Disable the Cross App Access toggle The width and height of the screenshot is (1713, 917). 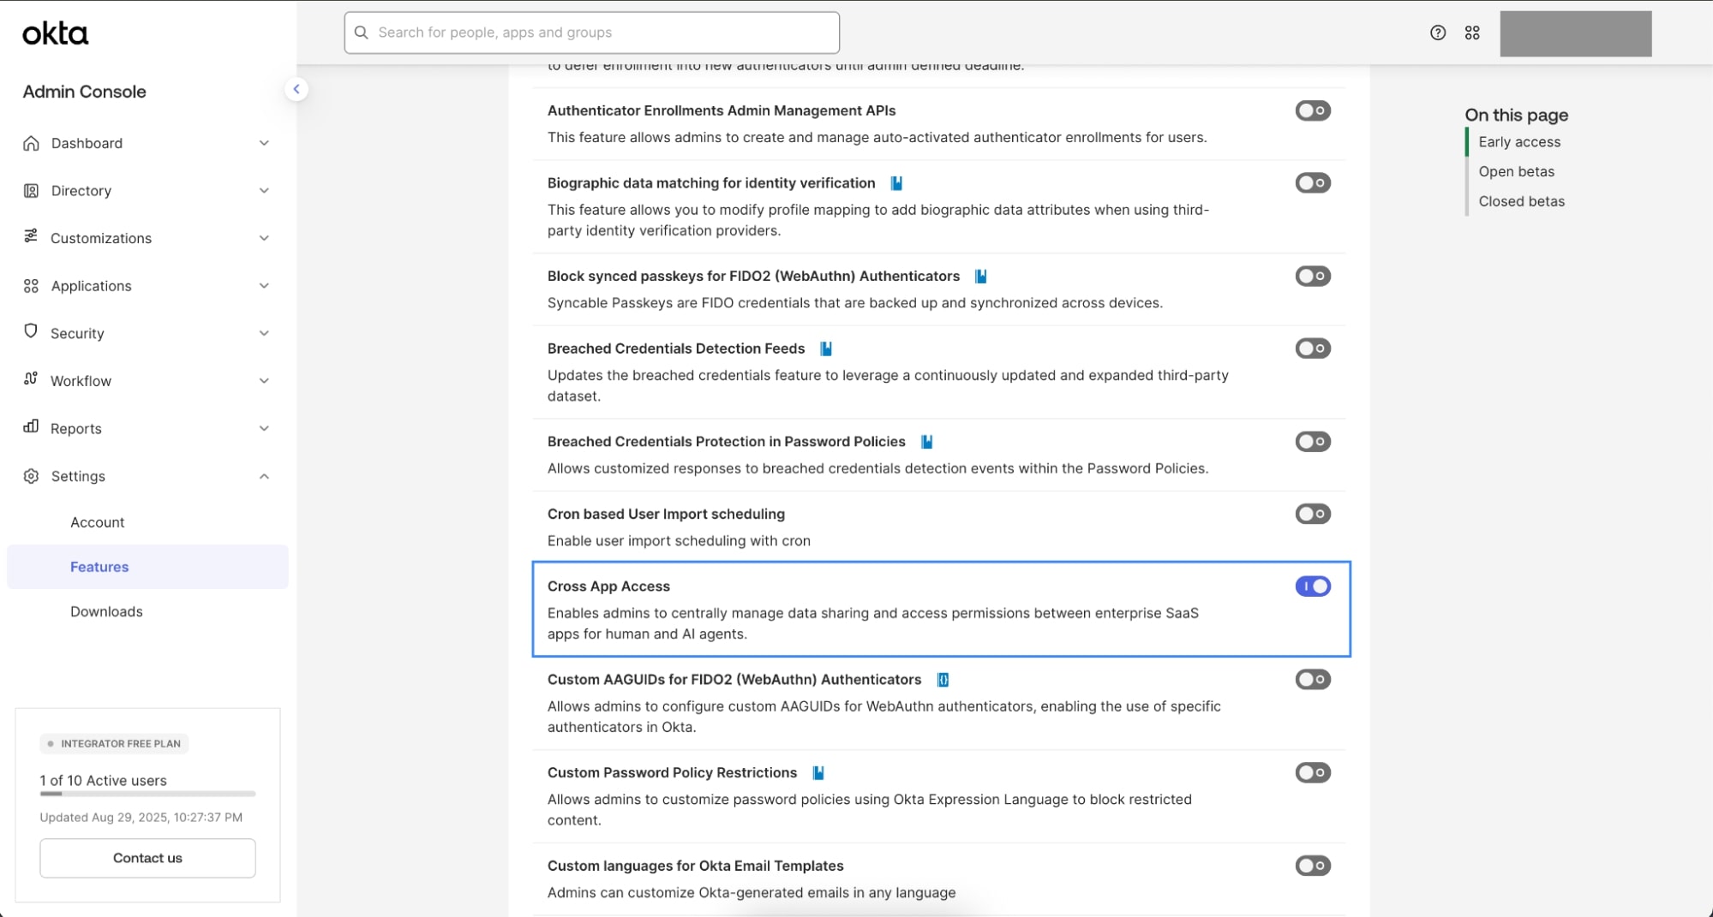pyautogui.click(x=1313, y=586)
